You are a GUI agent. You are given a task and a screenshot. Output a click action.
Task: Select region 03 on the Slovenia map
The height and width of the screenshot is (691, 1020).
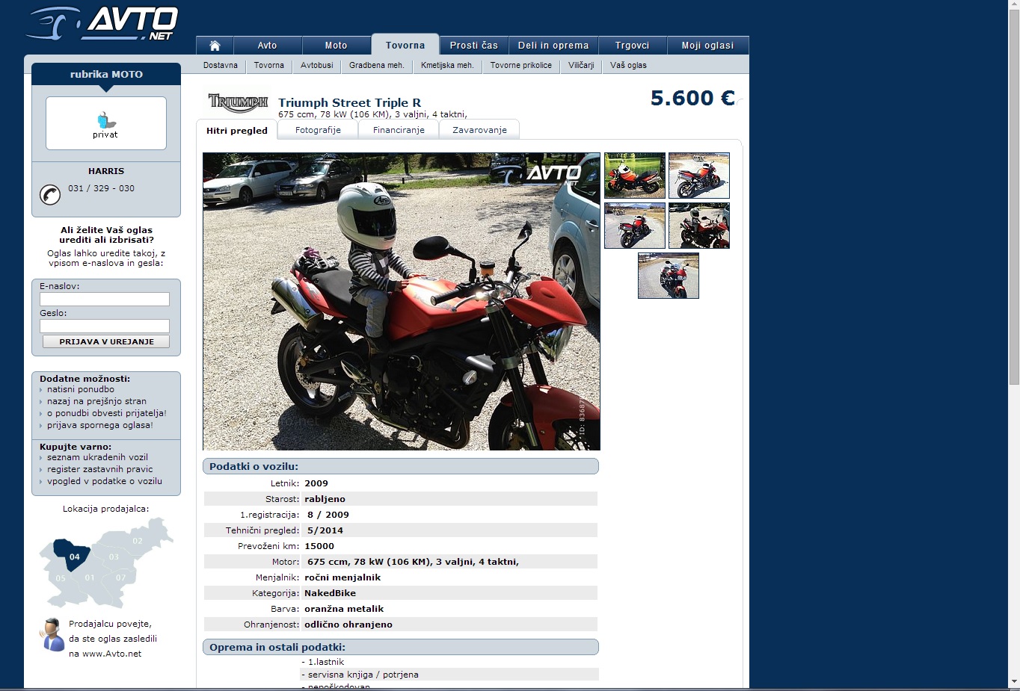point(114,557)
